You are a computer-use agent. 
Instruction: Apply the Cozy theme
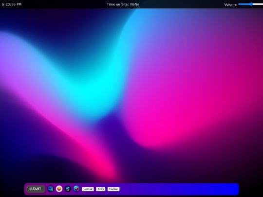tap(101, 189)
